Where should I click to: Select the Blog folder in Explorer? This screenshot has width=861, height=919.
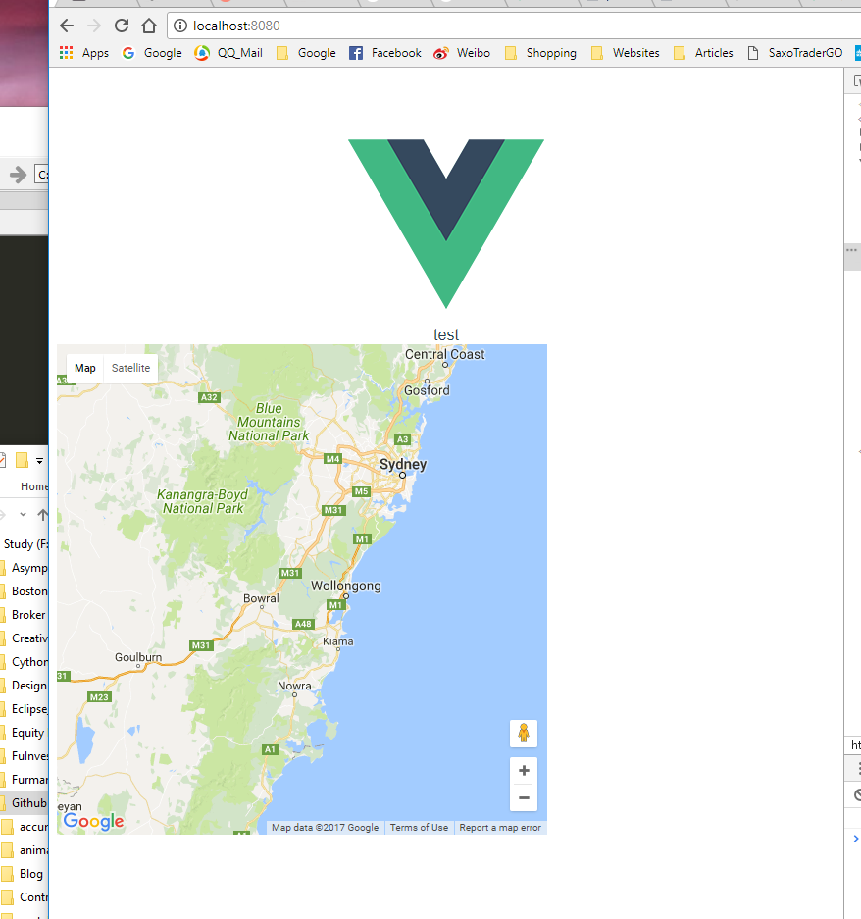click(x=25, y=874)
